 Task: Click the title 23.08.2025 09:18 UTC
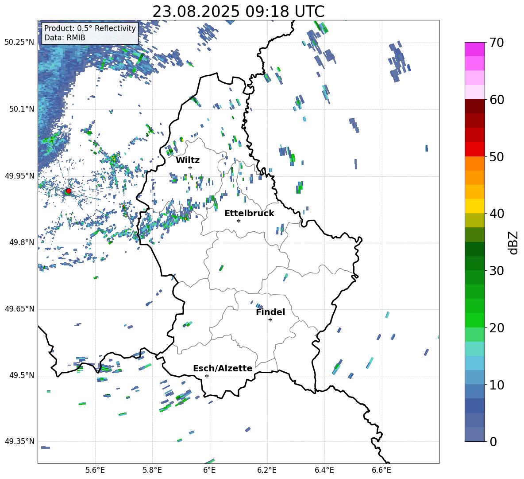click(239, 12)
